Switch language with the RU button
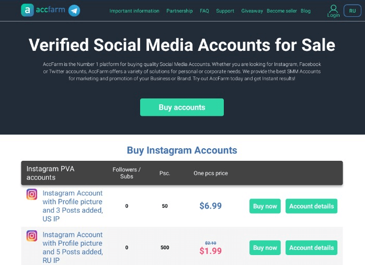The width and height of the screenshot is (365, 265). click(352, 10)
